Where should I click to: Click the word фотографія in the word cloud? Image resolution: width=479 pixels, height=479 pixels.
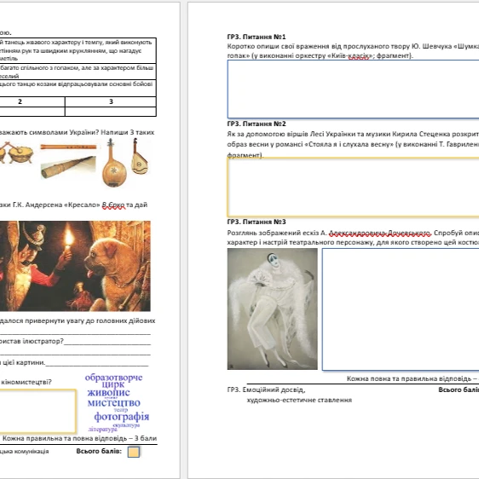tap(122, 417)
